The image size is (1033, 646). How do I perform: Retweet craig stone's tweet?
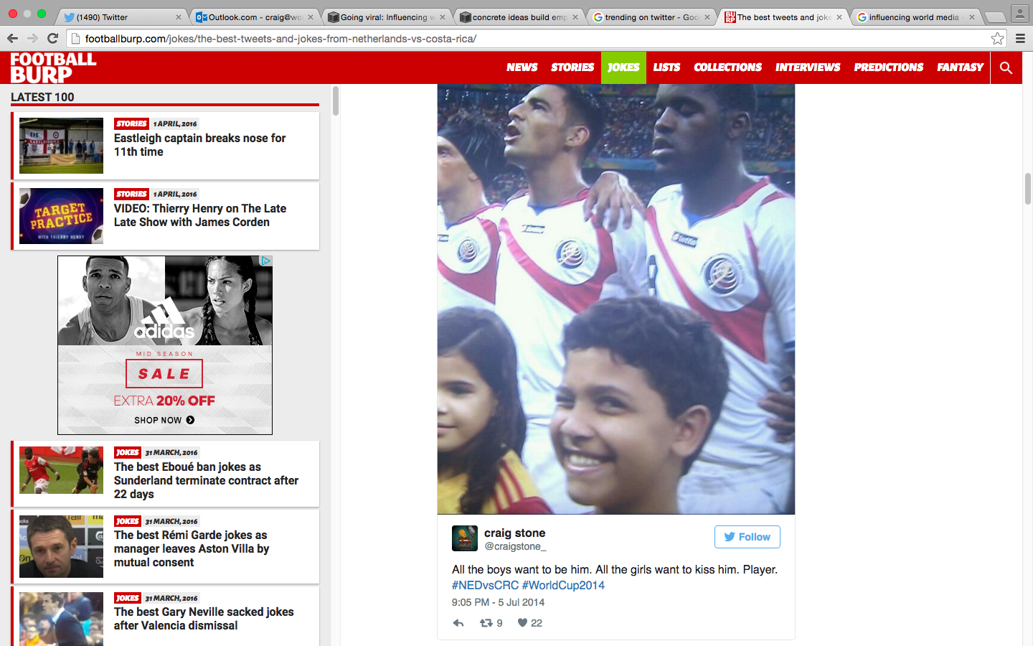(x=491, y=623)
